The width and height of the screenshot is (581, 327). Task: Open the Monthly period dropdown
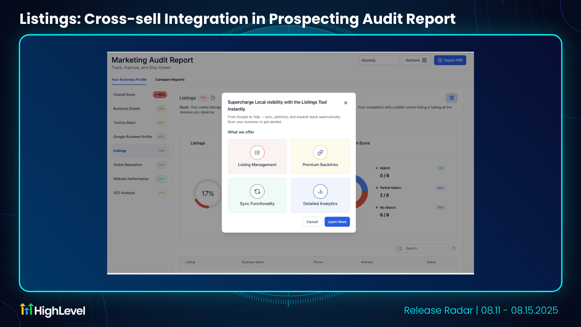(x=378, y=60)
